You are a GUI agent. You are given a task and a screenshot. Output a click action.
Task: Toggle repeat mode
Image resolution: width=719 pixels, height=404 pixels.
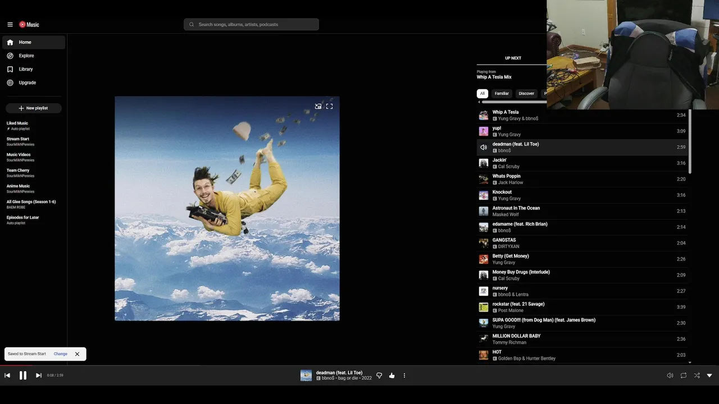[684, 375]
